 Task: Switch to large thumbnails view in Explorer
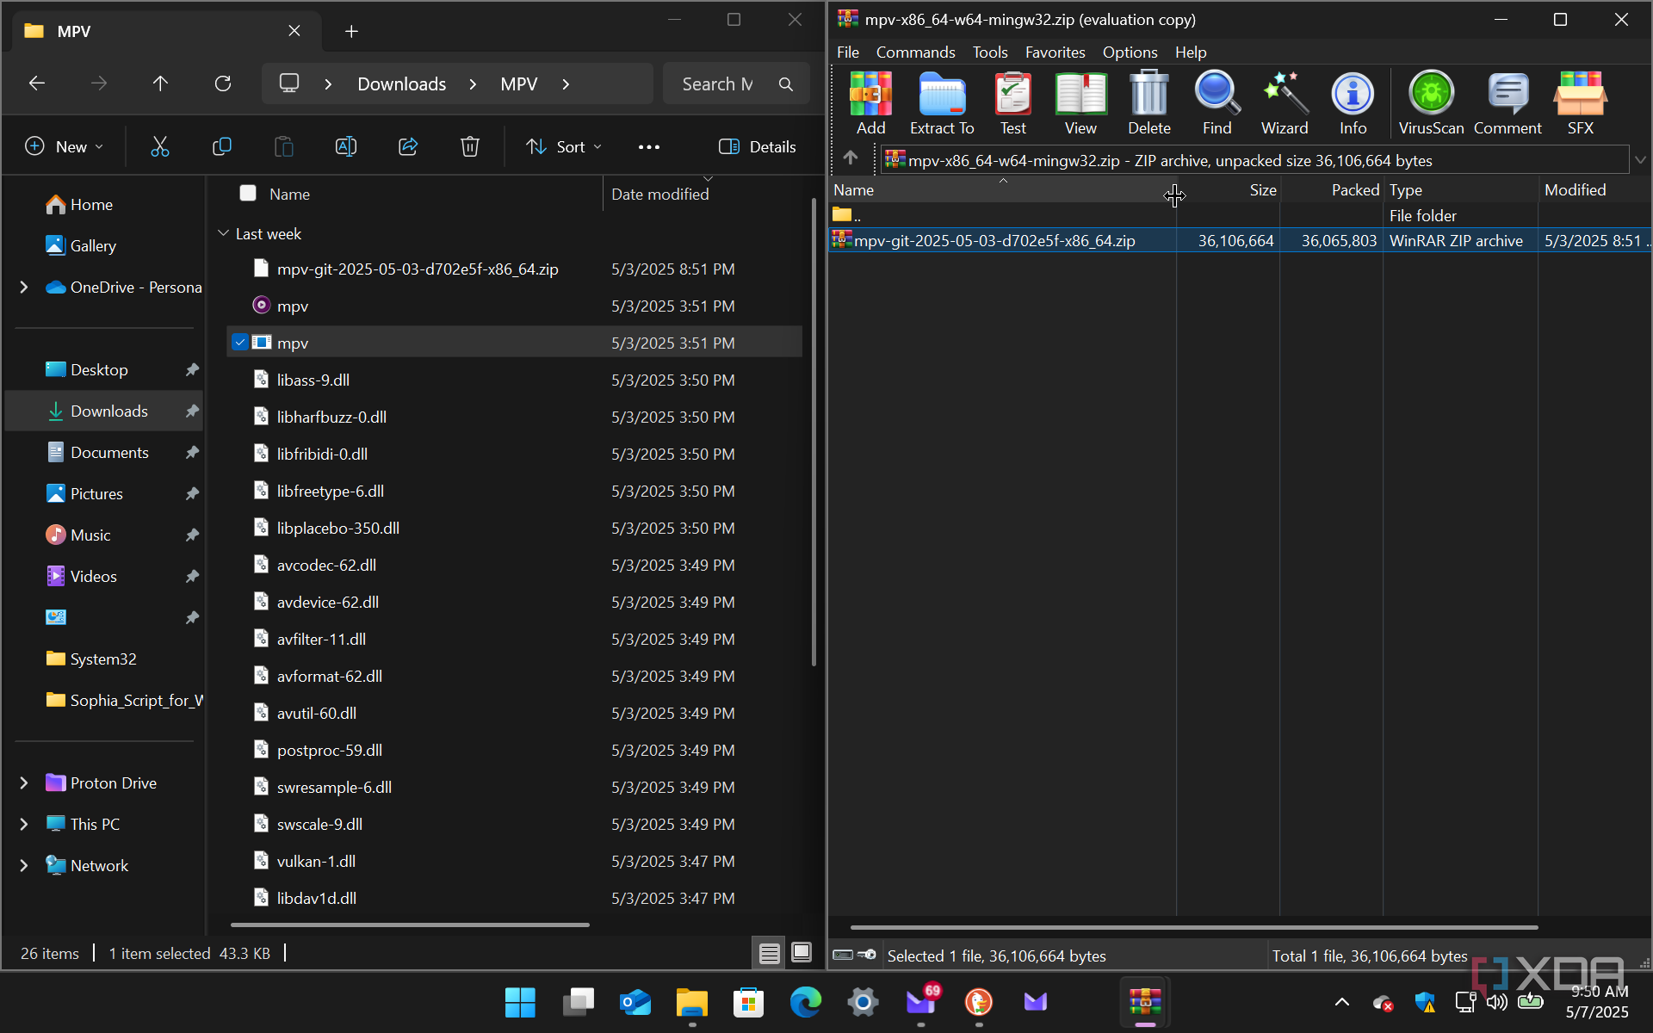tap(802, 952)
